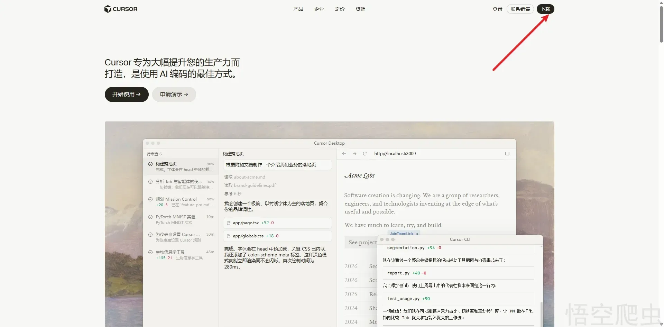Click the file icon next to app/page.tsx
Screen dimensions: 664x327
(229, 223)
